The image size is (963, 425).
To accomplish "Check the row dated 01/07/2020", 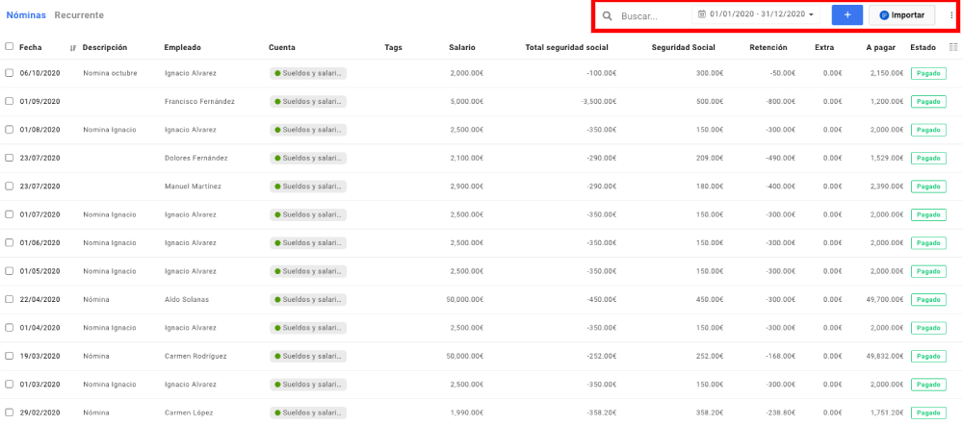I will point(10,214).
